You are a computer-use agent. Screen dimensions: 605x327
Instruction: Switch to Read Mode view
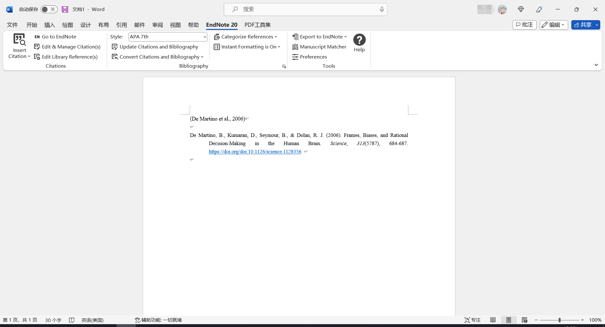[x=493, y=320]
